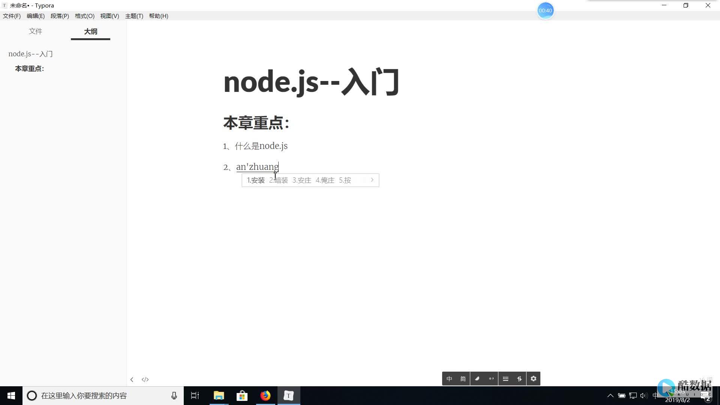Toggle simplified/traditional 简 on IME toolbar
The width and height of the screenshot is (720, 405).
(463, 379)
